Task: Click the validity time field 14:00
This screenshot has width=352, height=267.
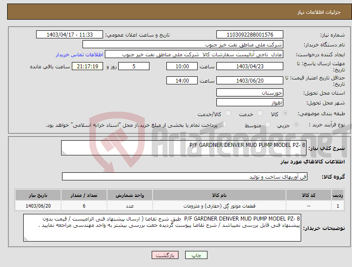Action: click(182, 80)
